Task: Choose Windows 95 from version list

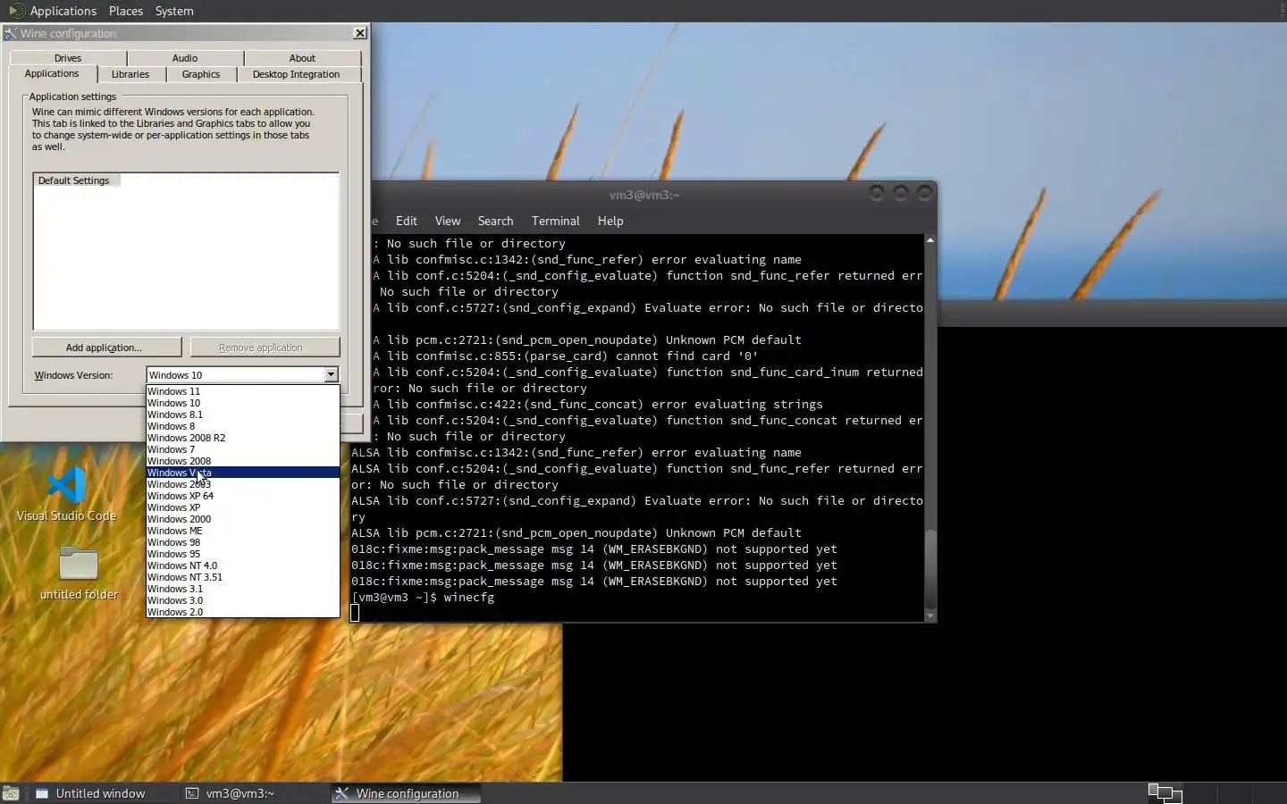Action: click(x=243, y=554)
